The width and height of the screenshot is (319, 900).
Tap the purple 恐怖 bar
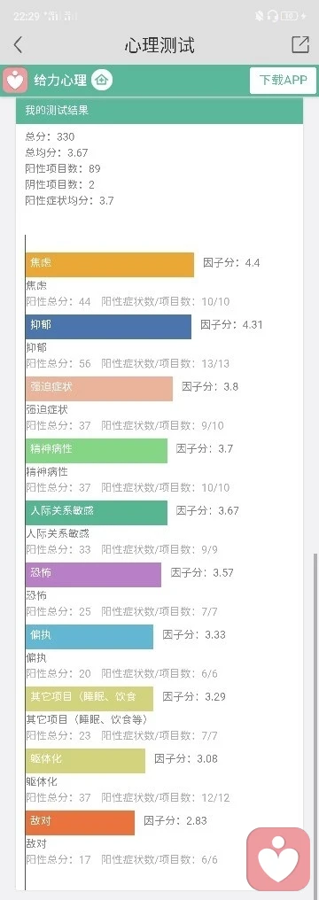coord(93,575)
